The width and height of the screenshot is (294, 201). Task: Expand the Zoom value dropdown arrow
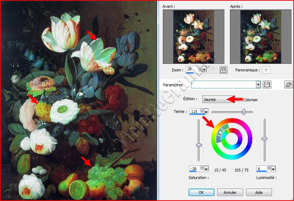204,70
